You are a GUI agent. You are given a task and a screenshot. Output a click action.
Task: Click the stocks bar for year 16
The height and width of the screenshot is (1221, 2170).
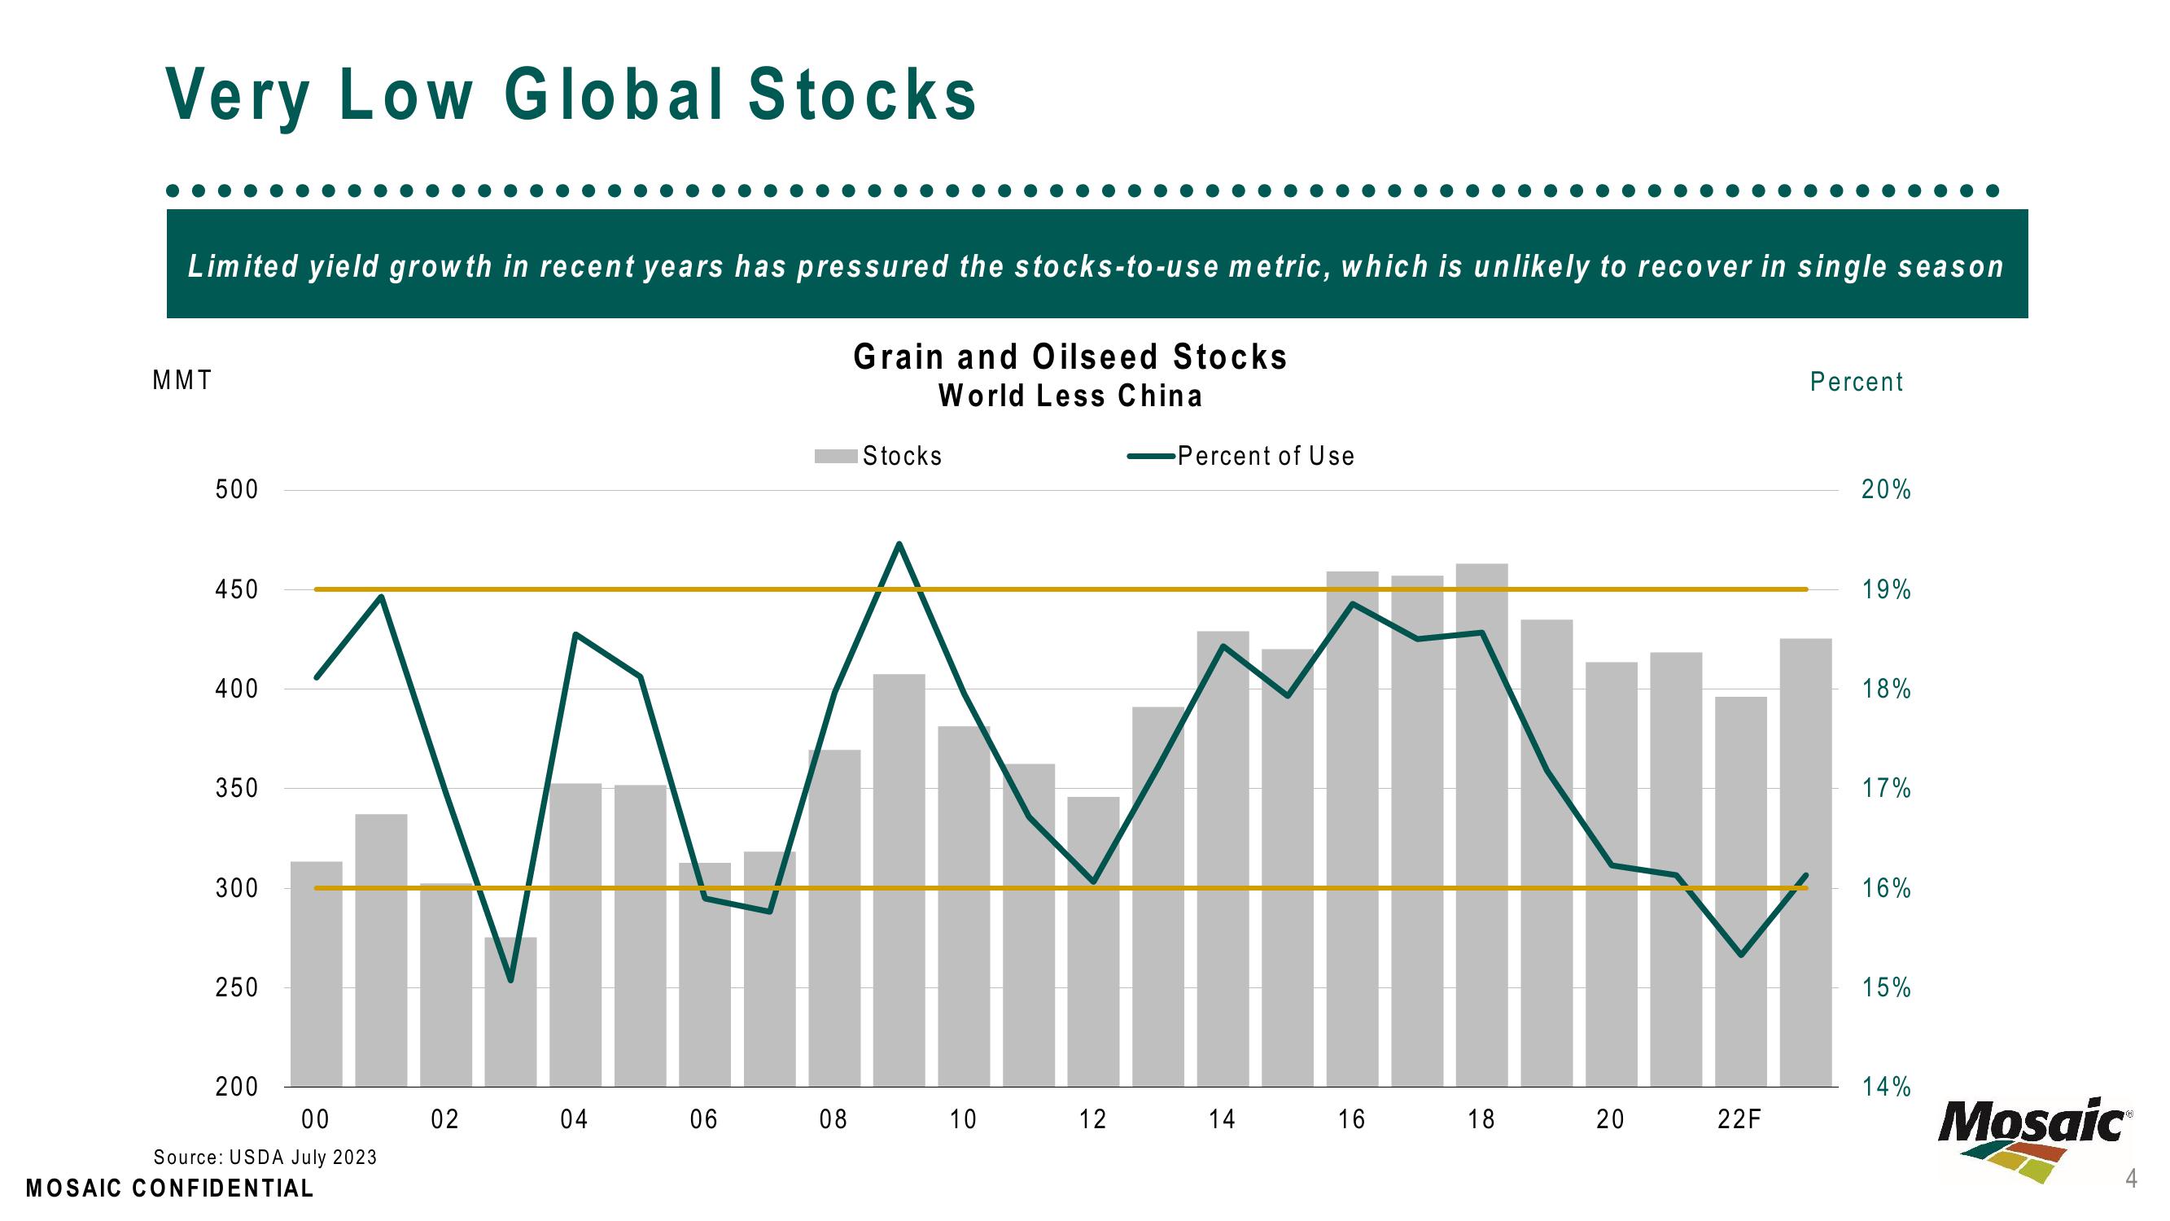[x=1352, y=829]
